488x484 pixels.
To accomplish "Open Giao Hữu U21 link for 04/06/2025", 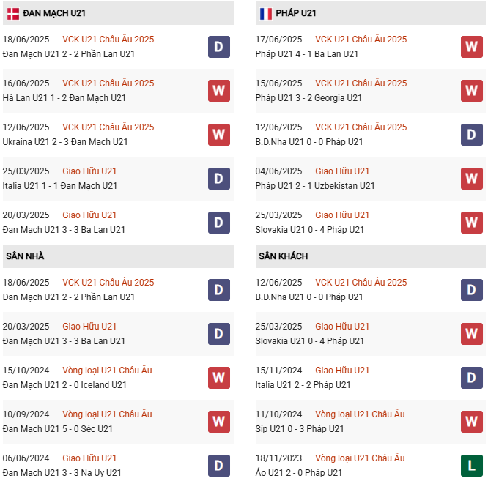I will click(342, 171).
